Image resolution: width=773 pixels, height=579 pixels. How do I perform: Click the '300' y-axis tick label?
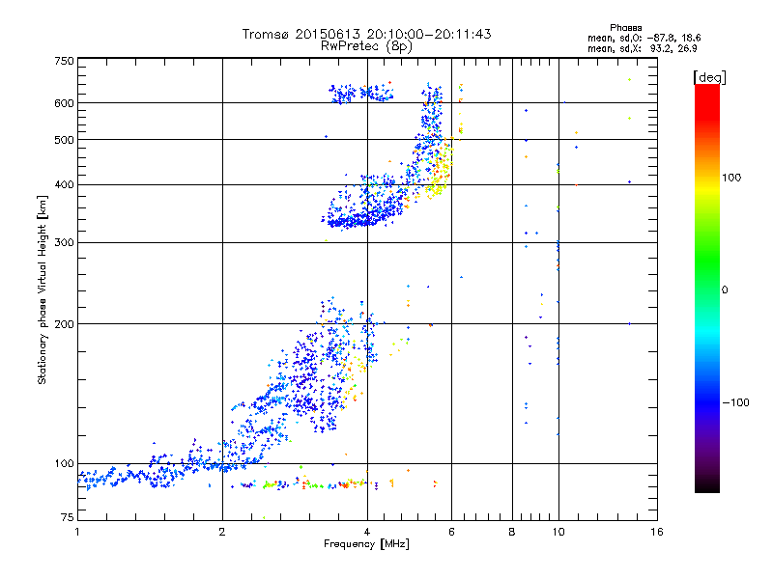tap(64, 243)
